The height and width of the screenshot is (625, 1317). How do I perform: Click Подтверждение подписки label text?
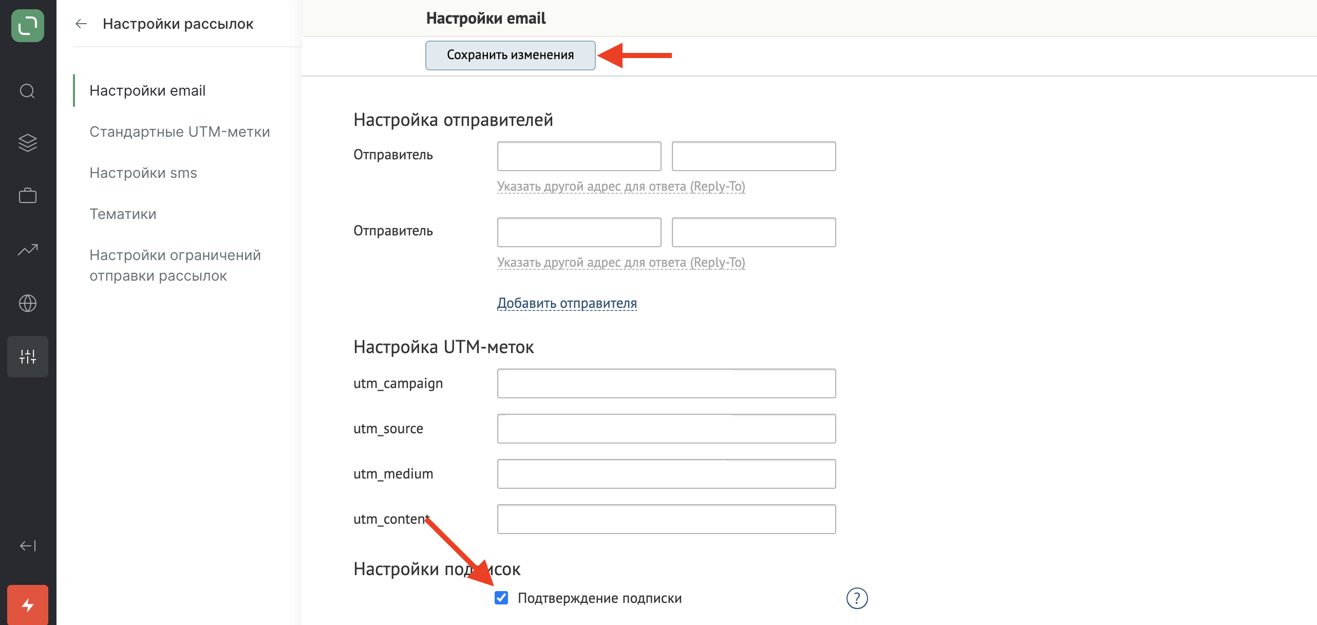pyautogui.click(x=600, y=598)
